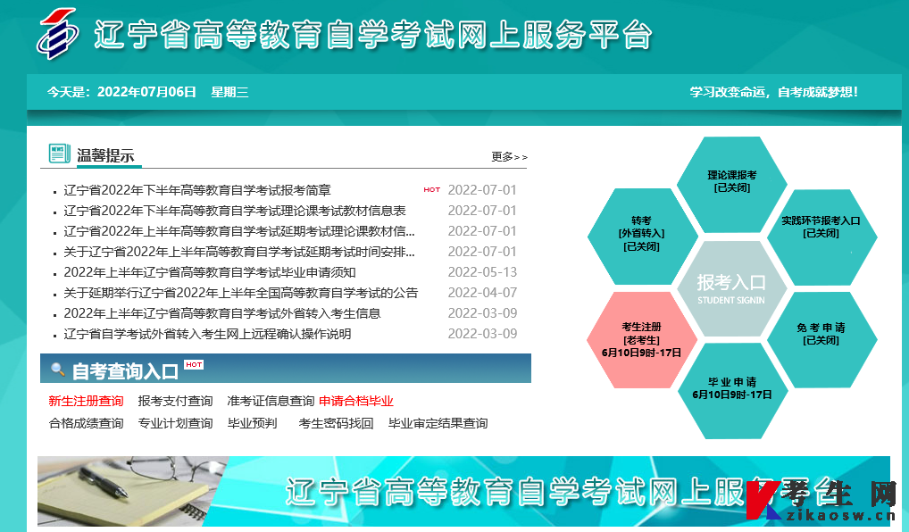Open 上半年外省转入考生信息 notice
This screenshot has width=909, height=532.
pos(222,313)
